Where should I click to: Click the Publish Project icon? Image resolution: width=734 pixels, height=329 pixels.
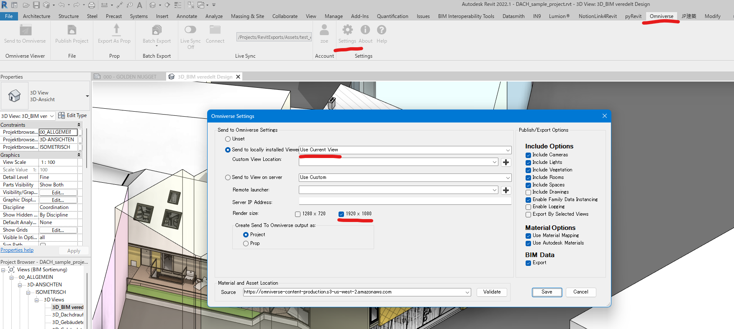pyautogui.click(x=72, y=30)
